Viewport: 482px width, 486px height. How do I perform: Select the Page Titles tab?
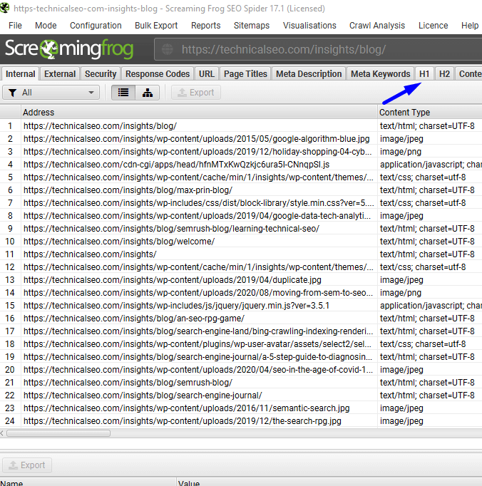click(245, 73)
